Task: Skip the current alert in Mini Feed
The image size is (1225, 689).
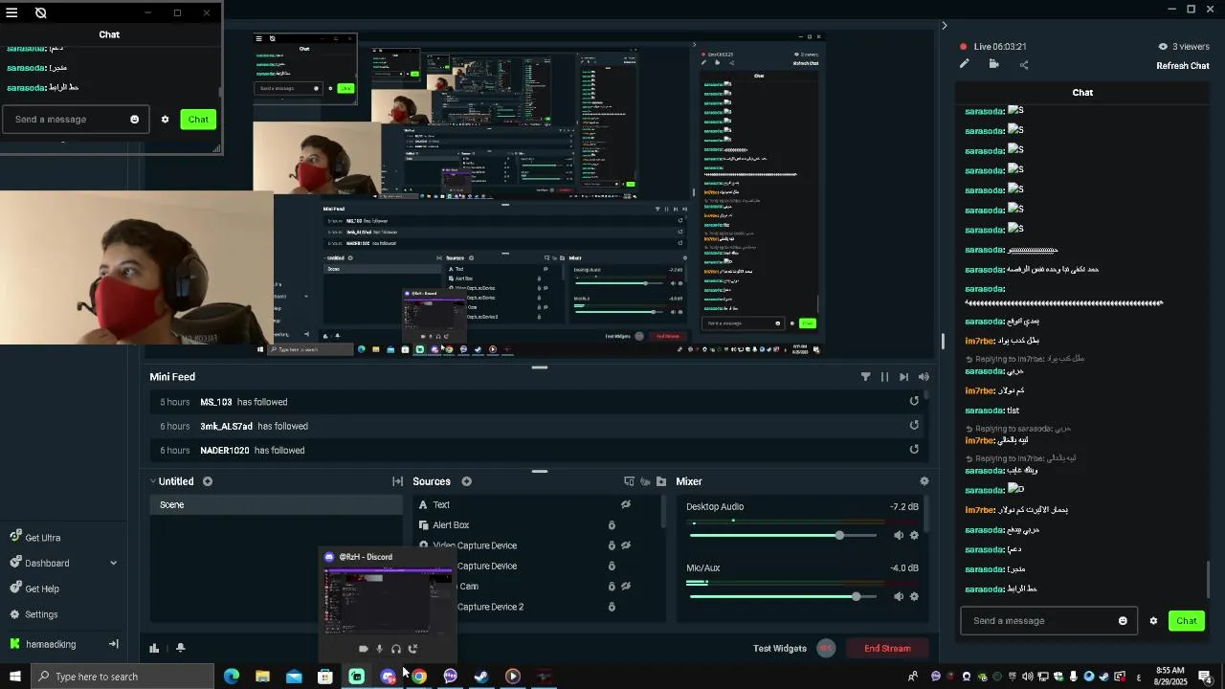Action: coord(903,377)
